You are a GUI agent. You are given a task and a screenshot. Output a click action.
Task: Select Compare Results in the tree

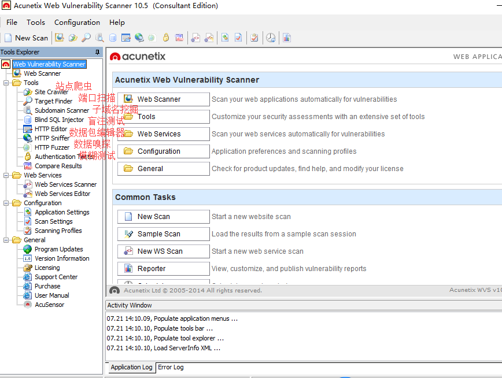(x=58, y=166)
